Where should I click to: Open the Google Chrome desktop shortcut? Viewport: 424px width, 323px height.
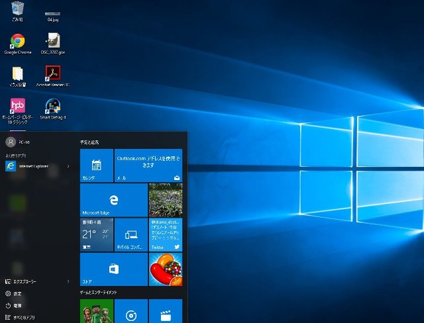pyautogui.click(x=18, y=41)
